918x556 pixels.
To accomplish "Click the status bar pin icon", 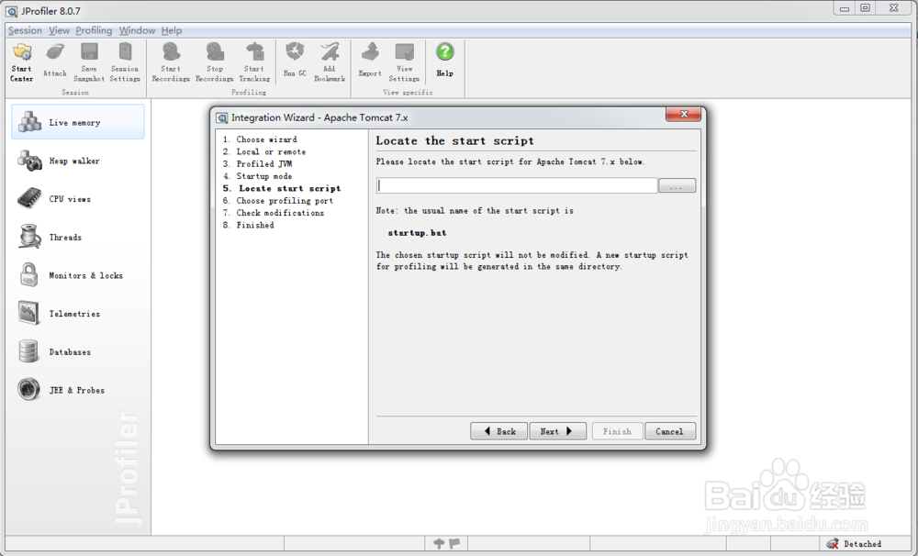I will [439, 544].
